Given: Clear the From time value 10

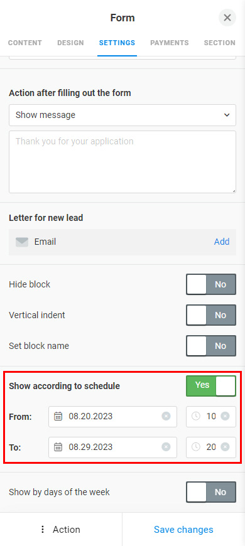Looking at the screenshot, I should click(x=225, y=416).
